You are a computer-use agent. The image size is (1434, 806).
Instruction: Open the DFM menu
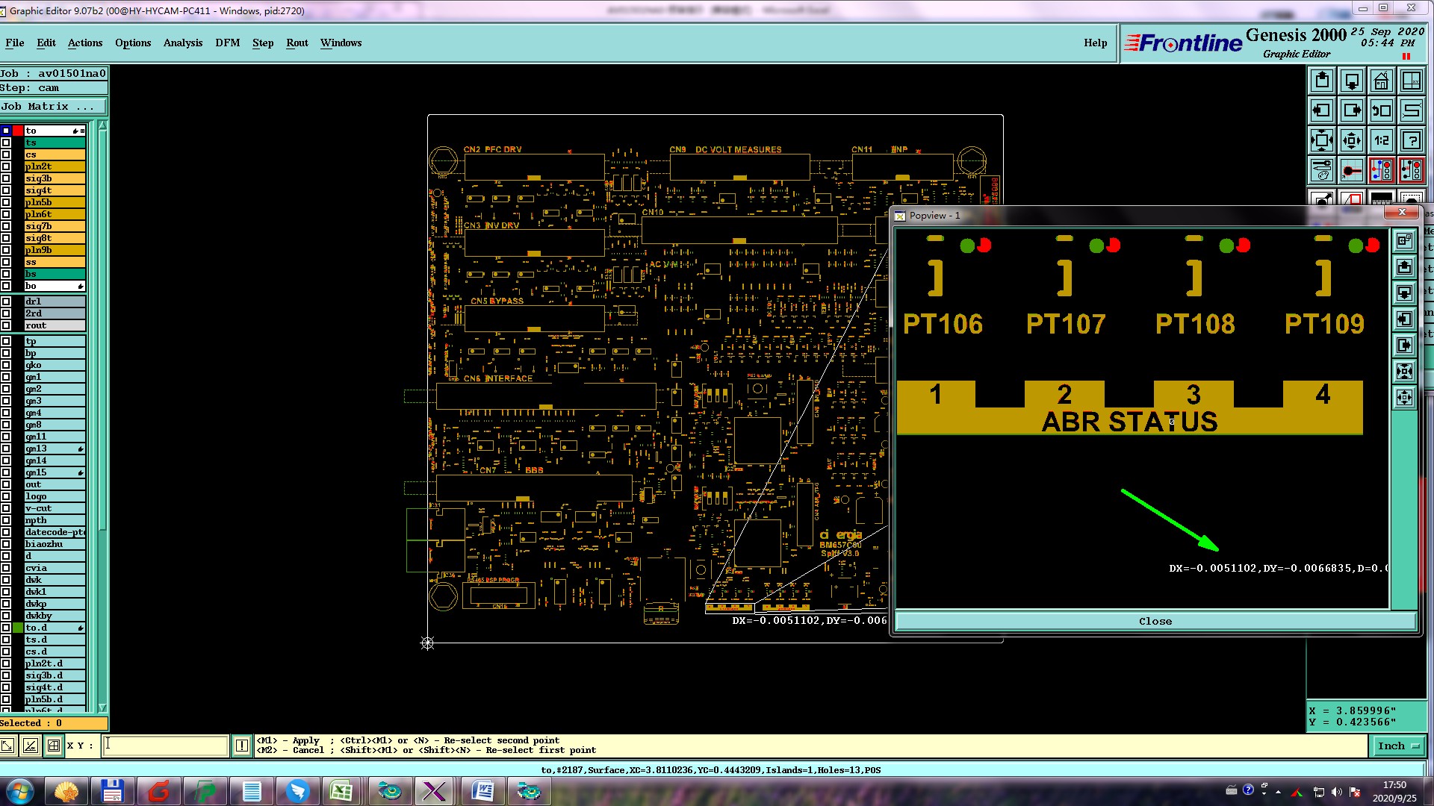[x=227, y=43]
